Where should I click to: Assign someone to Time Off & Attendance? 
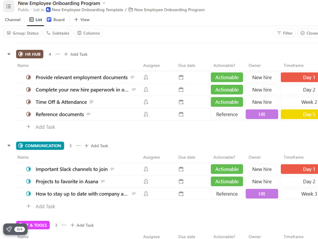146,102
